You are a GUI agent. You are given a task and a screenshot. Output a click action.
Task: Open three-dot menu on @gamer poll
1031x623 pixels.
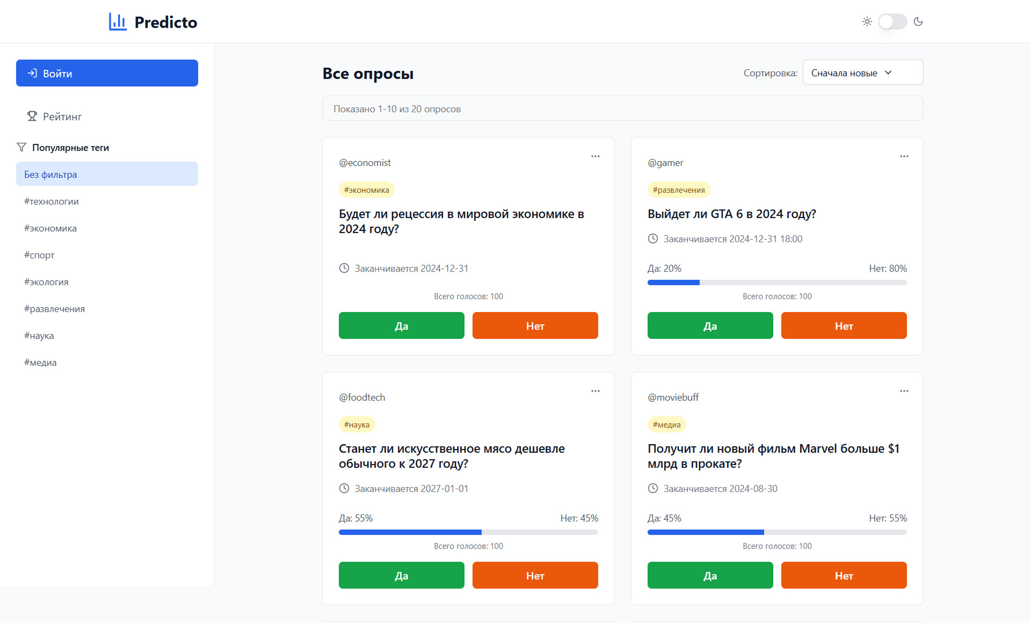point(904,156)
